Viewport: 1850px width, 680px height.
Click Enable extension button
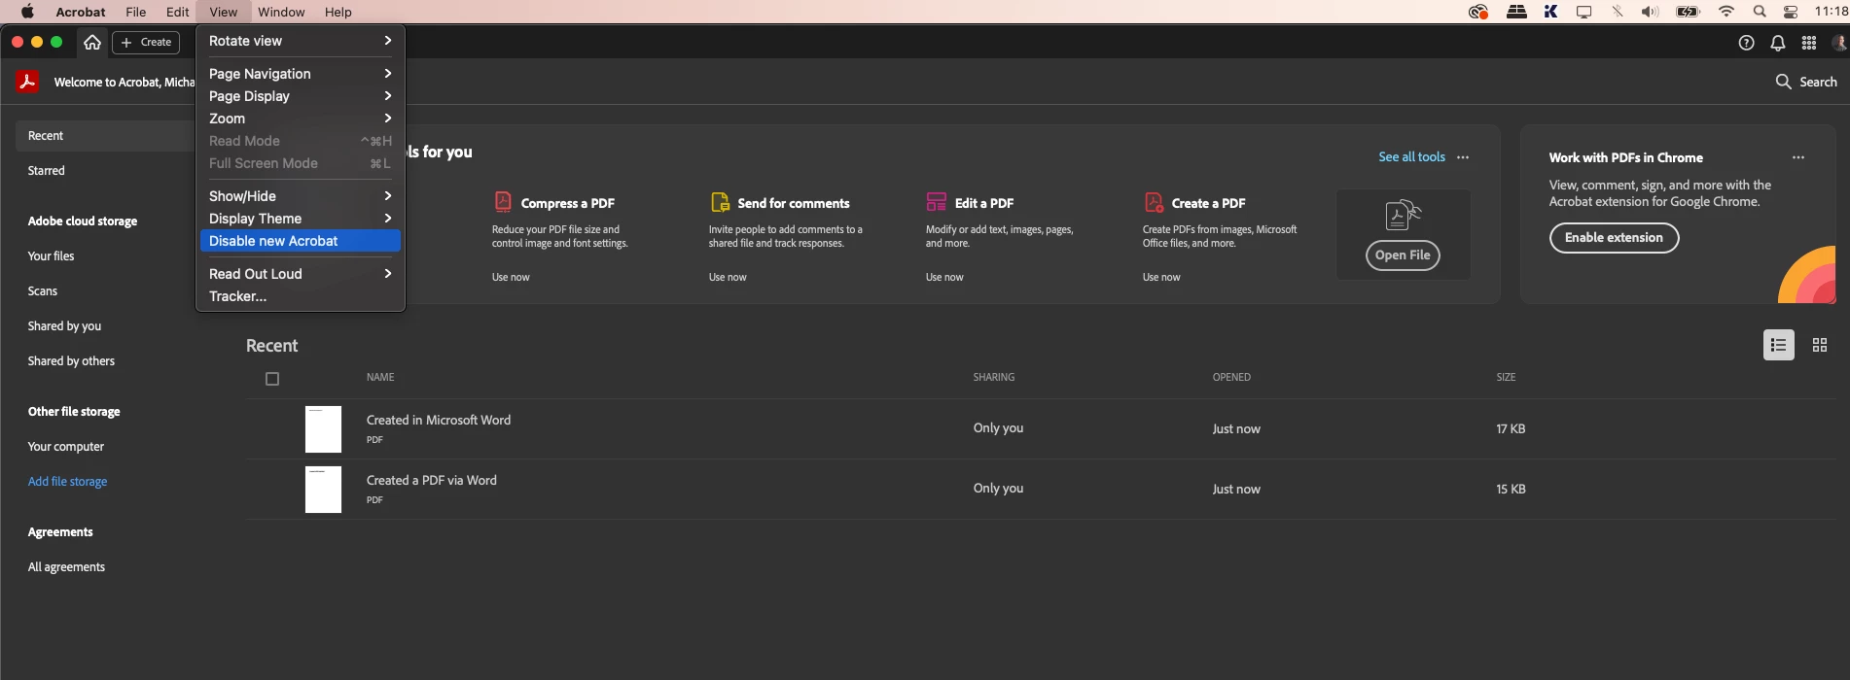(1614, 238)
